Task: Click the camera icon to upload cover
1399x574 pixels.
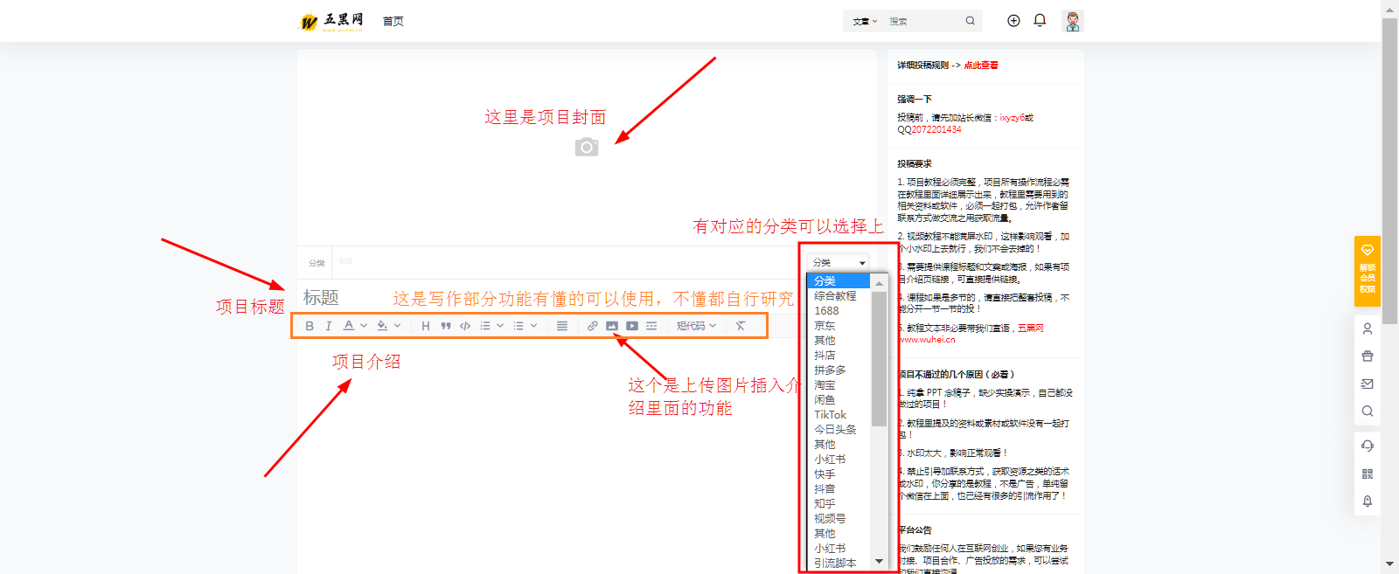Action: pos(587,147)
